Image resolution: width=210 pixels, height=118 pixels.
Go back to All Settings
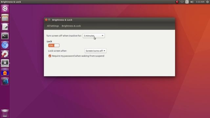pyautogui.click(x=53, y=26)
